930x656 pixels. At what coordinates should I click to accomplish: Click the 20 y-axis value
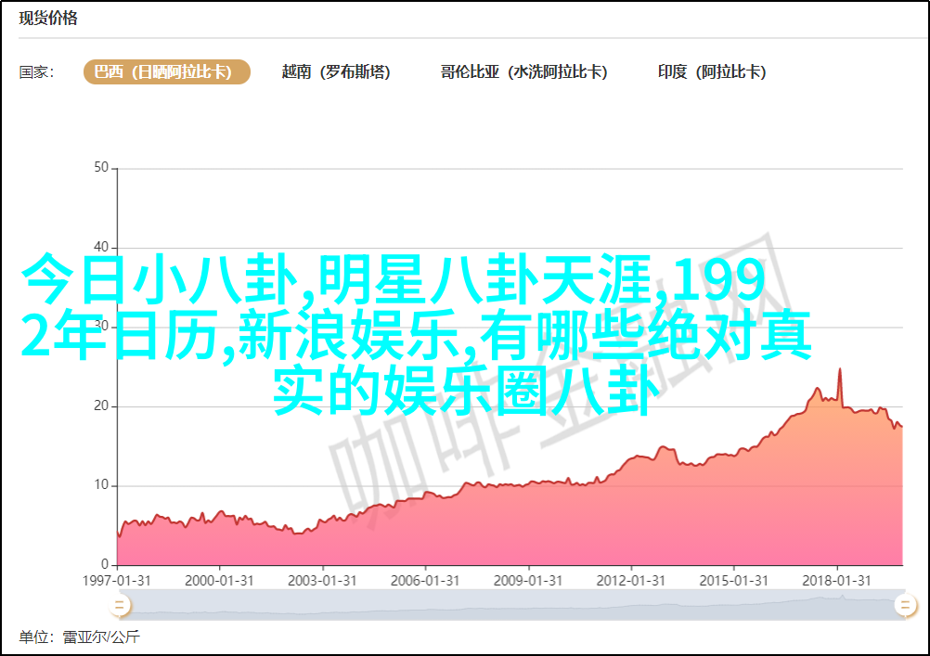pos(101,405)
